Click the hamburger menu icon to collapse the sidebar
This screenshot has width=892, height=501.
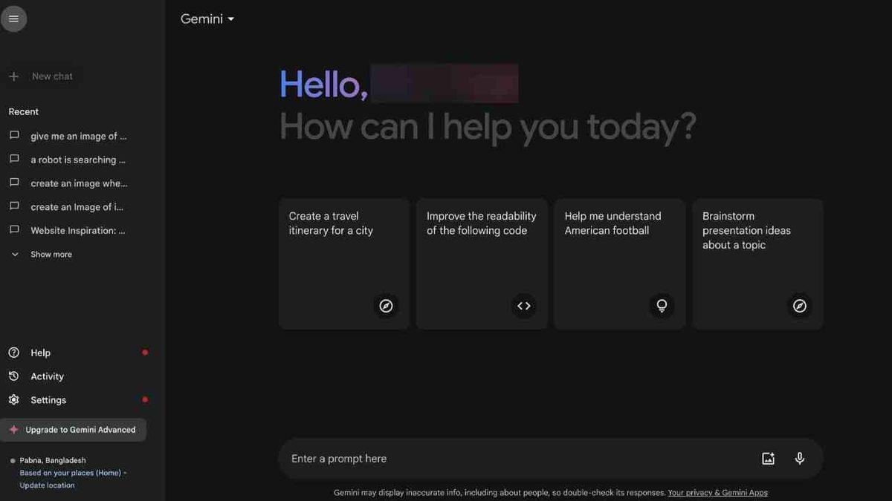(x=13, y=19)
